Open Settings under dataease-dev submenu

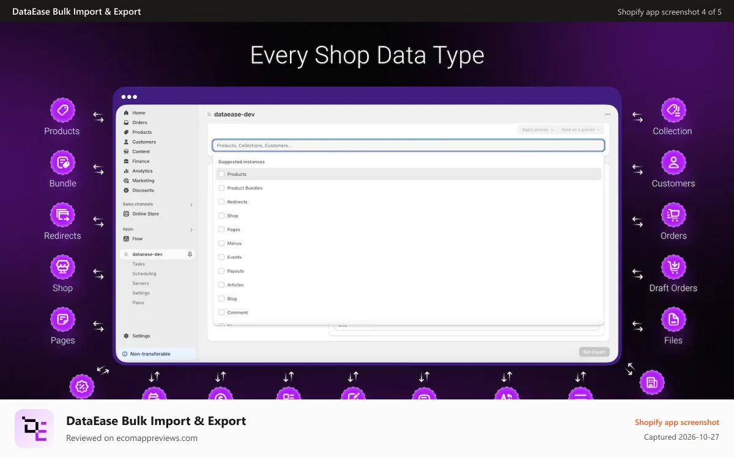(x=141, y=293)
